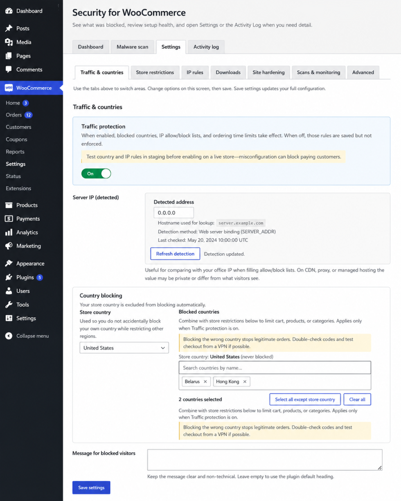Click the '2 countries selected' text
Viewport: 401px width, 501px height.
pos(200,399)
